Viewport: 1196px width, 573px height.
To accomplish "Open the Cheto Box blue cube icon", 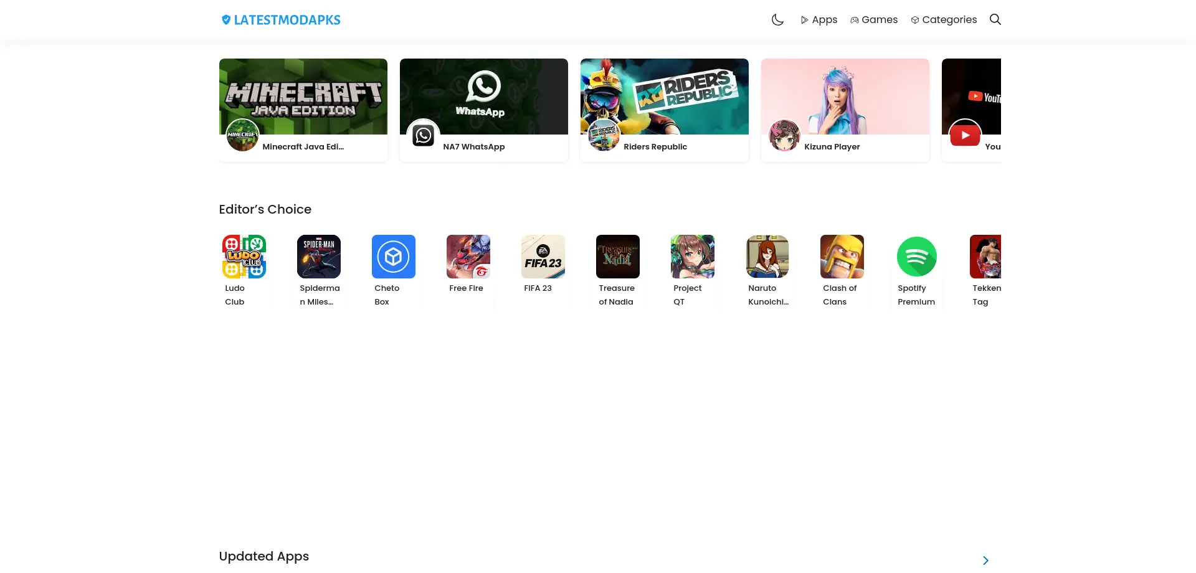I will click(x=394, y=257).
